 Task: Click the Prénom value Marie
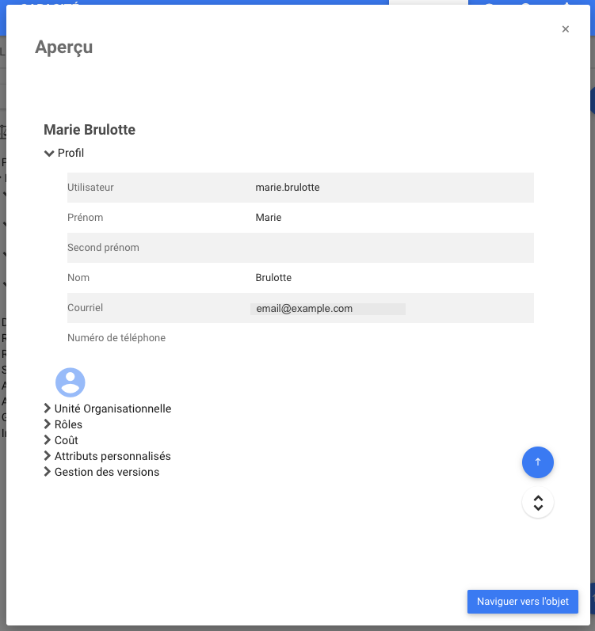click(268, 217)
